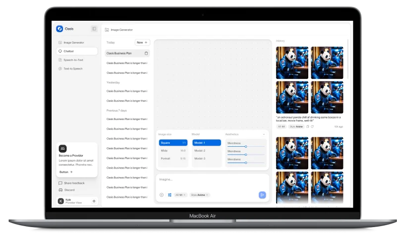
Task: Choose Portrait 9:16 image size
Action: (x=172, y=159)
